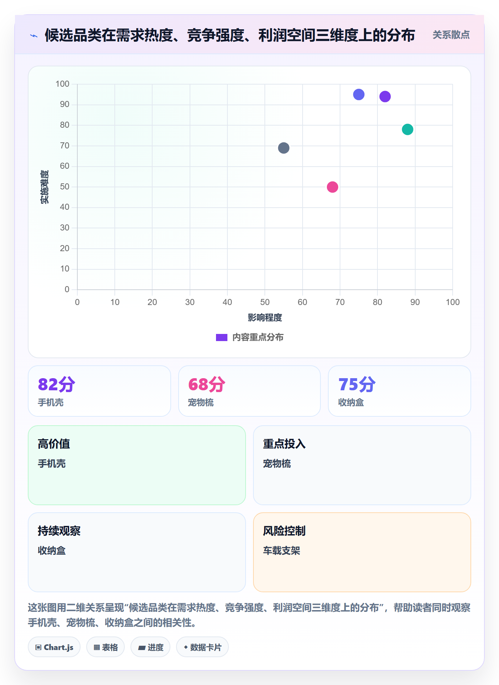Click the 实施难度 y-axis title
Screen dimensions: 499x685
pos(45,187)
